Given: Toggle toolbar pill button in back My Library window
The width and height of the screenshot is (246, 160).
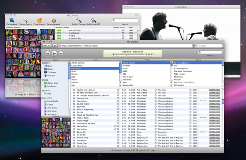Looking at the screenshot, I should pyautogui.click(x=137, y=16).
